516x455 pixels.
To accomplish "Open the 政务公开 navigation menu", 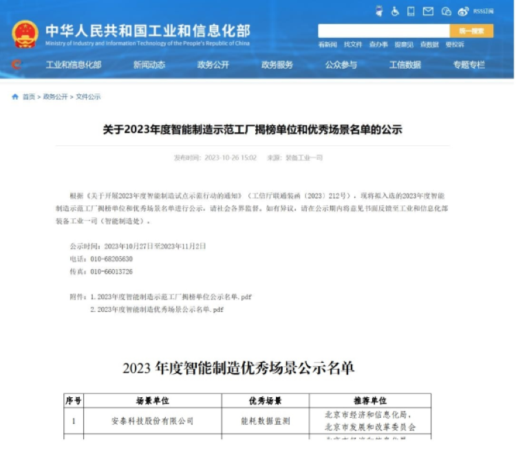I will tap(213, 65).
